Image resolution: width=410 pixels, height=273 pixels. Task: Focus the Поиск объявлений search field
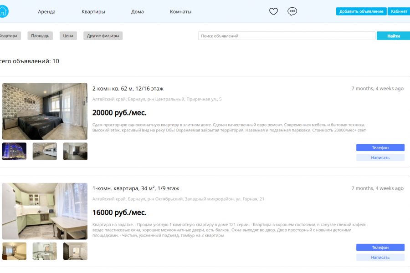287,36
